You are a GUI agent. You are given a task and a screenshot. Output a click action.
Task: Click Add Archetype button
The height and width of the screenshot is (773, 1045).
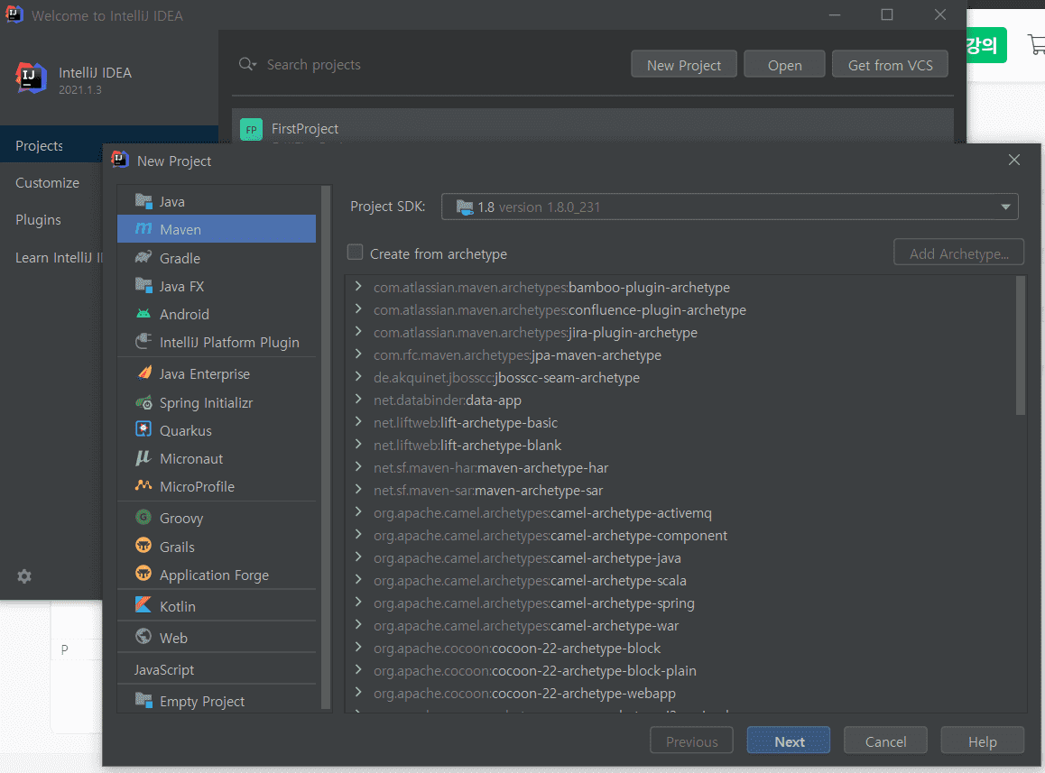[958, 253]
